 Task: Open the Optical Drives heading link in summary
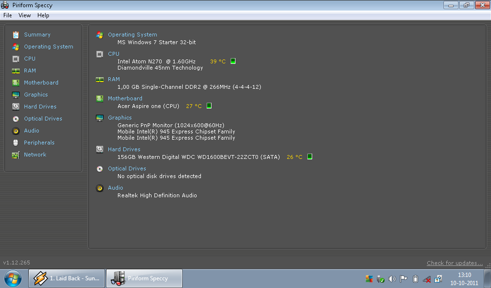(127, 168)
